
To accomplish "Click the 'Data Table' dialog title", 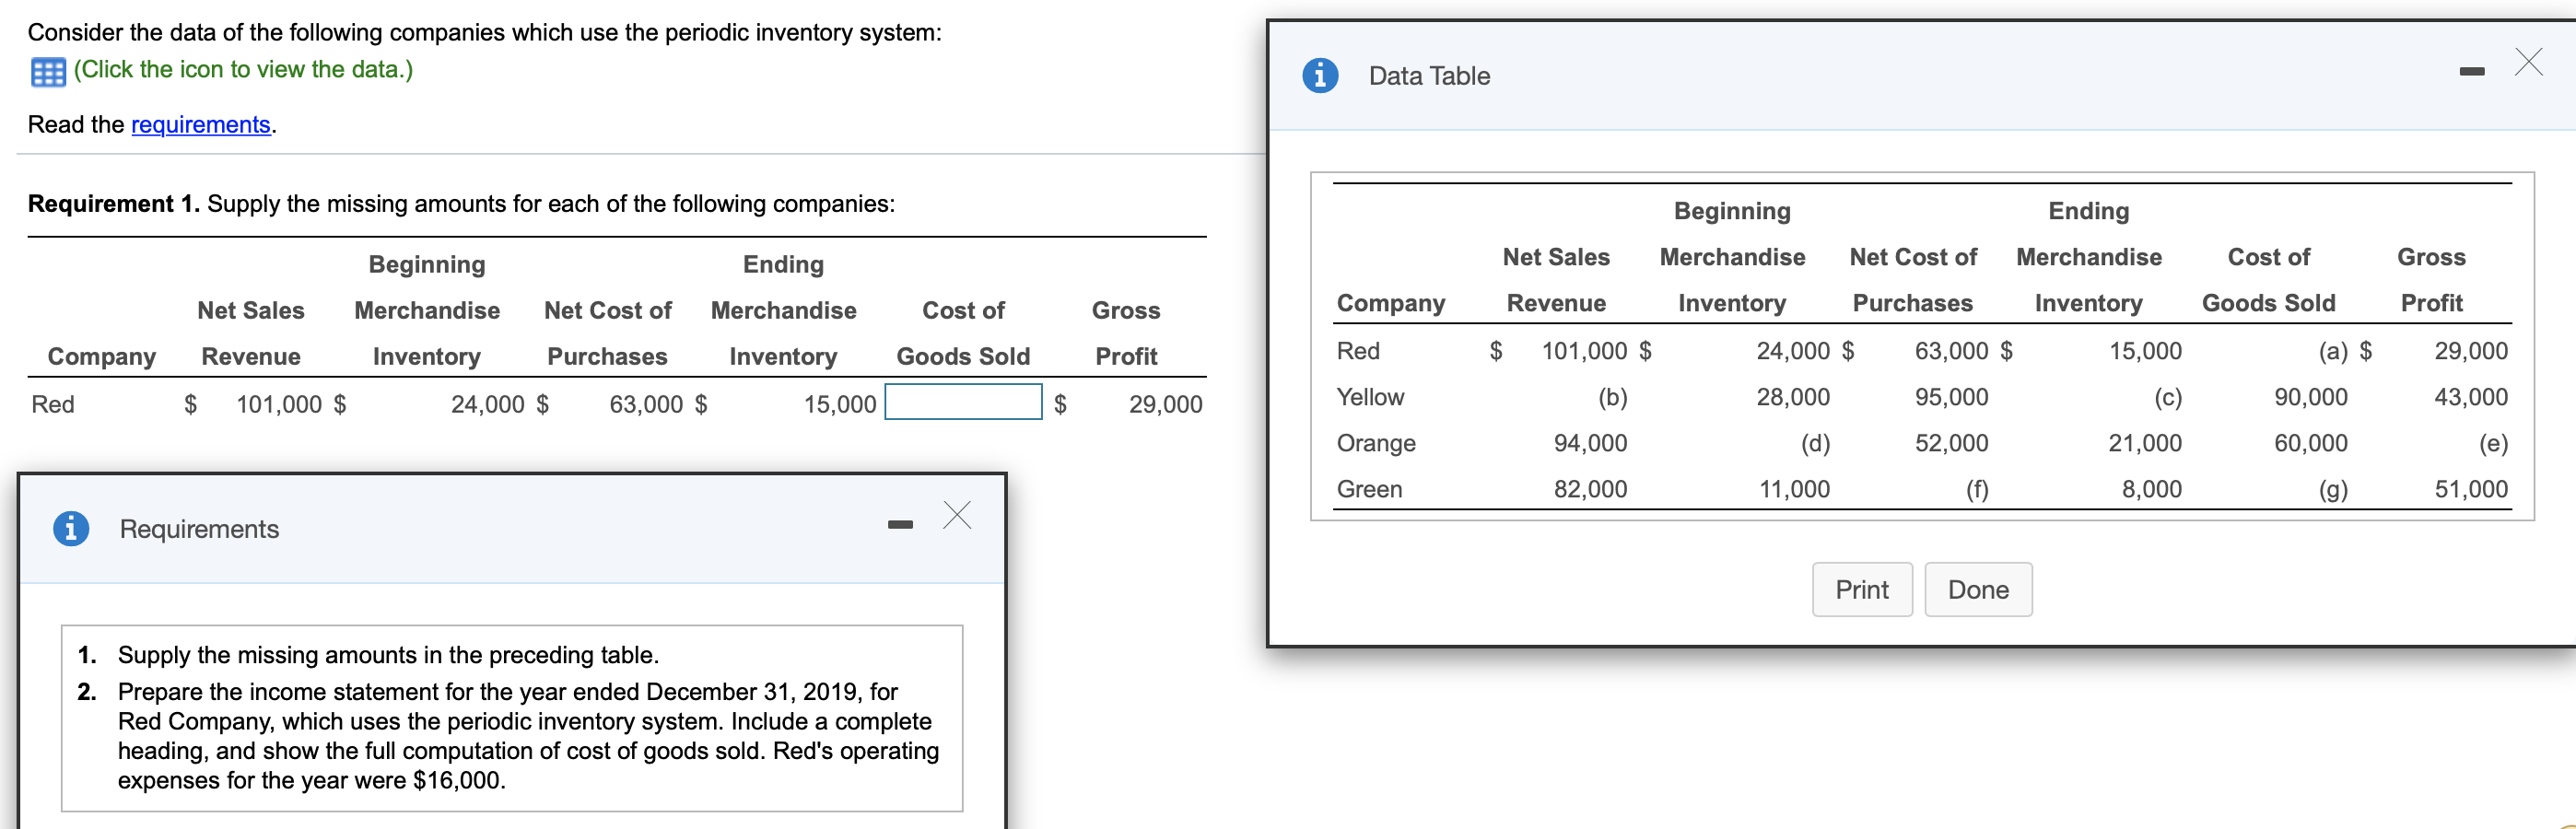I will [x=1429, y=76].
